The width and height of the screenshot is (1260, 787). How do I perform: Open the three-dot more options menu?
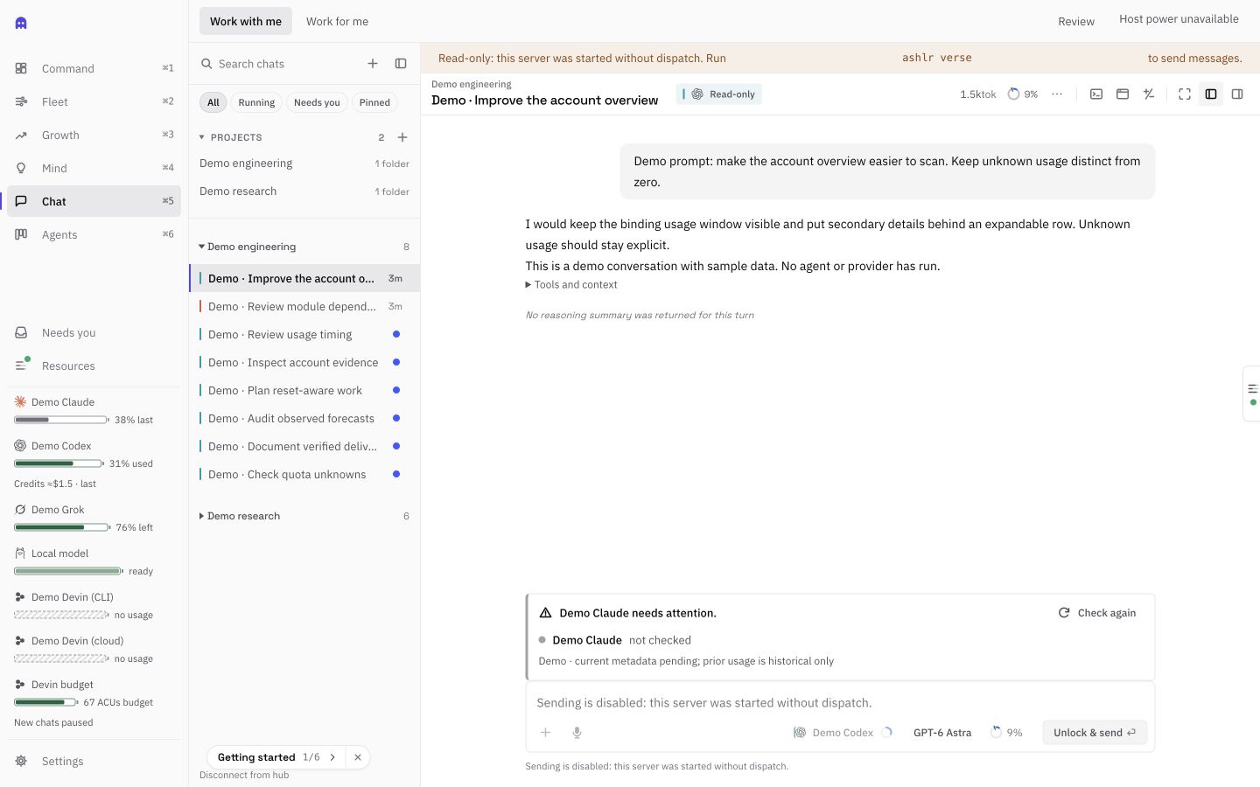1057,94
